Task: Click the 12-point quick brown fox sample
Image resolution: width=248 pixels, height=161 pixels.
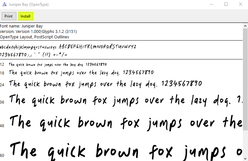Action: pos(58,65)
